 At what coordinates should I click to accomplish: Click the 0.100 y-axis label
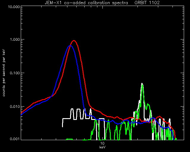pyautogui.click(x=15, y=73)
